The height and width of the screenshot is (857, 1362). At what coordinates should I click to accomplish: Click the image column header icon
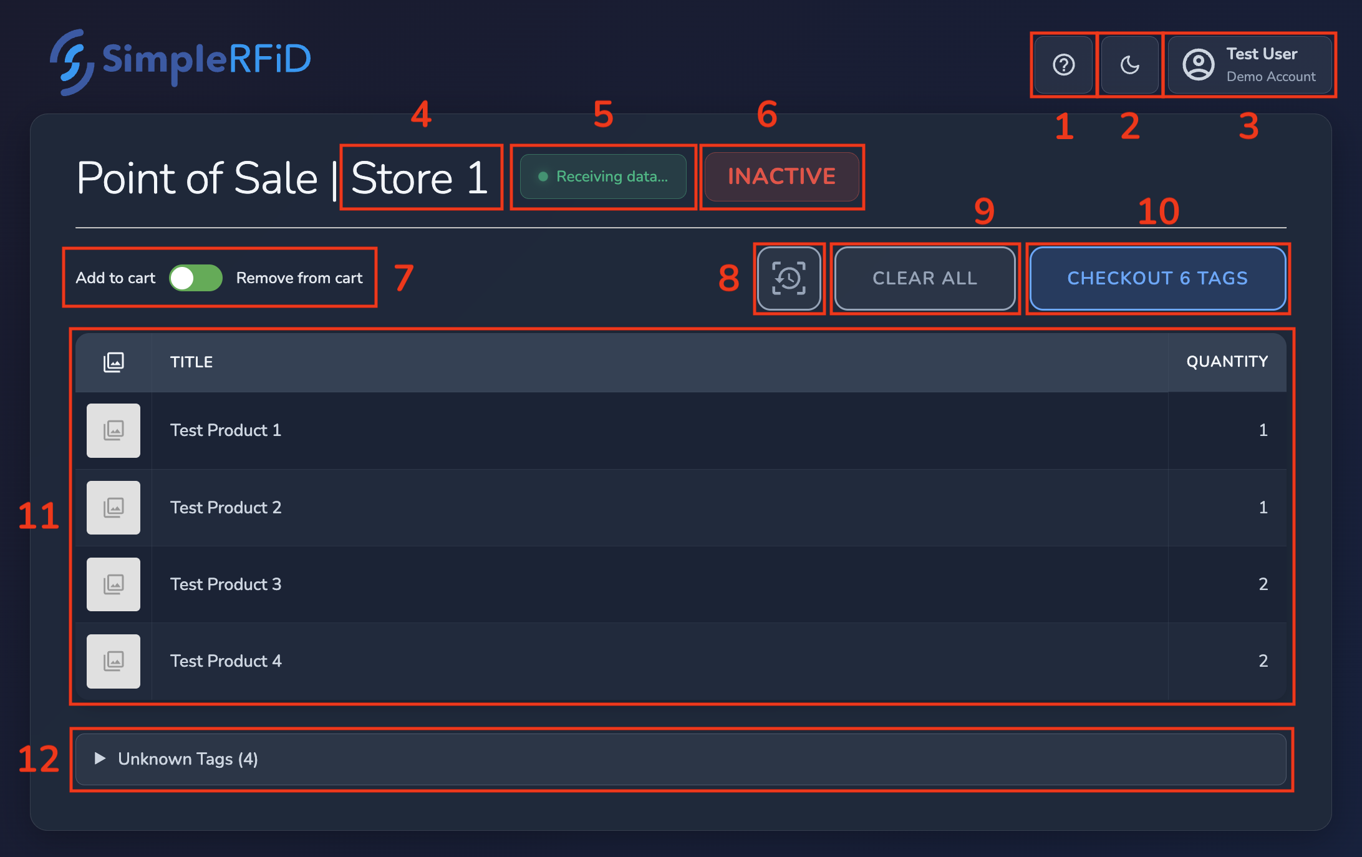point(113,362)
